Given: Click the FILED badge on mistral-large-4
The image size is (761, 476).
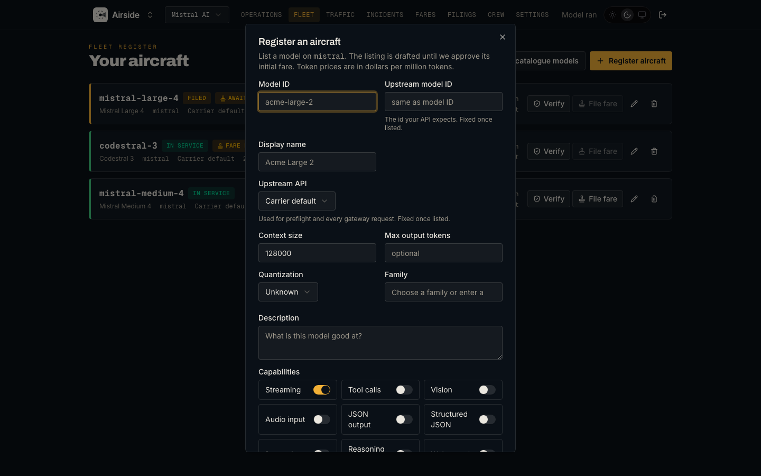Looking at the screenshot, I should pyautogui.click(x=197, y=98).
